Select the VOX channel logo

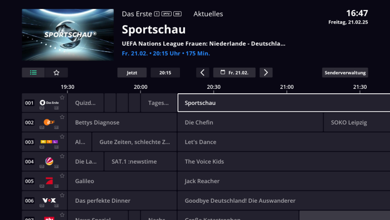point(49,200)
